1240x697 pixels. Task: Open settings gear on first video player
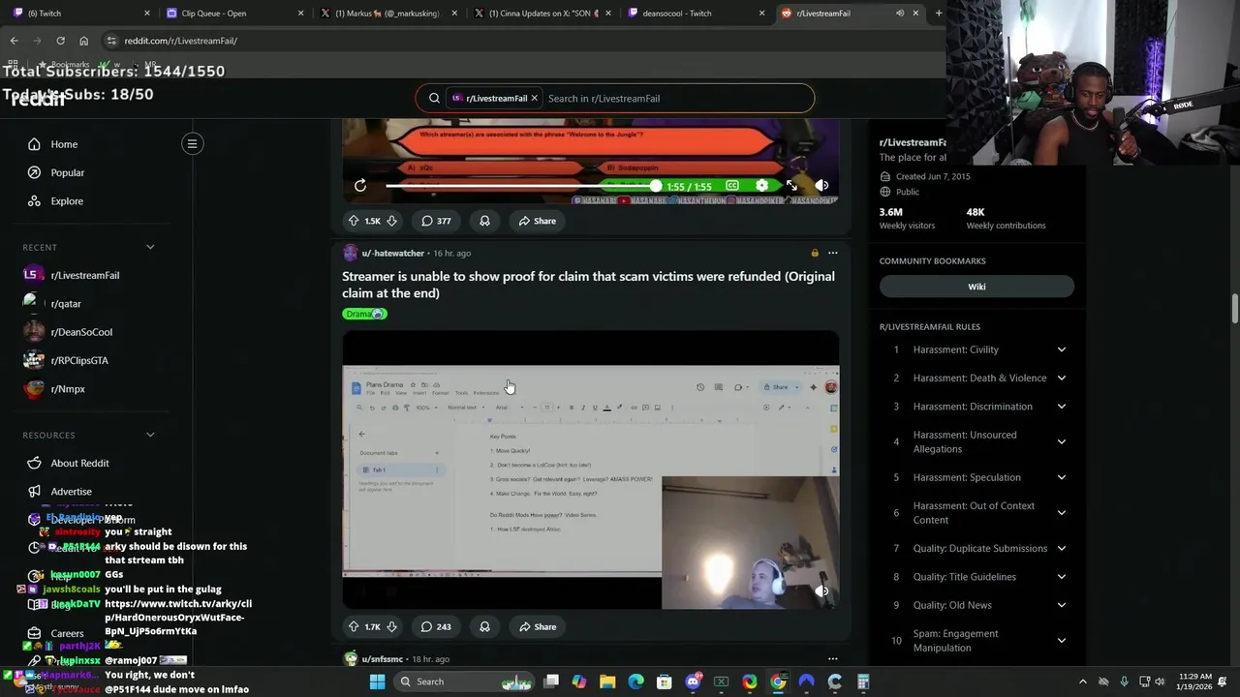pos(762,186)
